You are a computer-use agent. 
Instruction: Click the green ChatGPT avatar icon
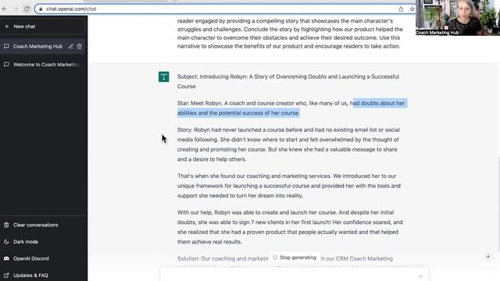tap(163, 76)
